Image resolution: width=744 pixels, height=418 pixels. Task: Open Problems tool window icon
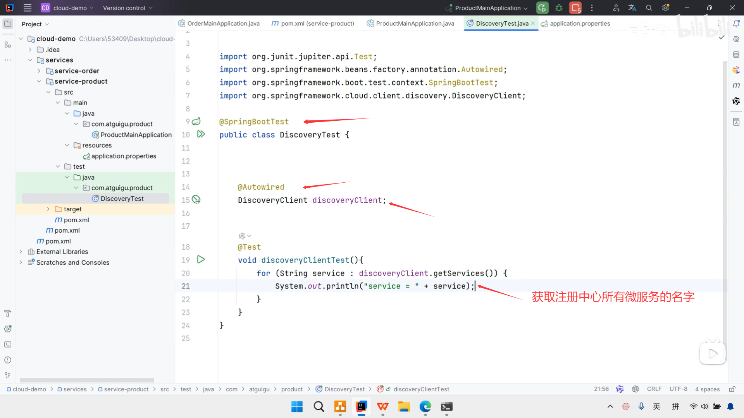point(7,360)
